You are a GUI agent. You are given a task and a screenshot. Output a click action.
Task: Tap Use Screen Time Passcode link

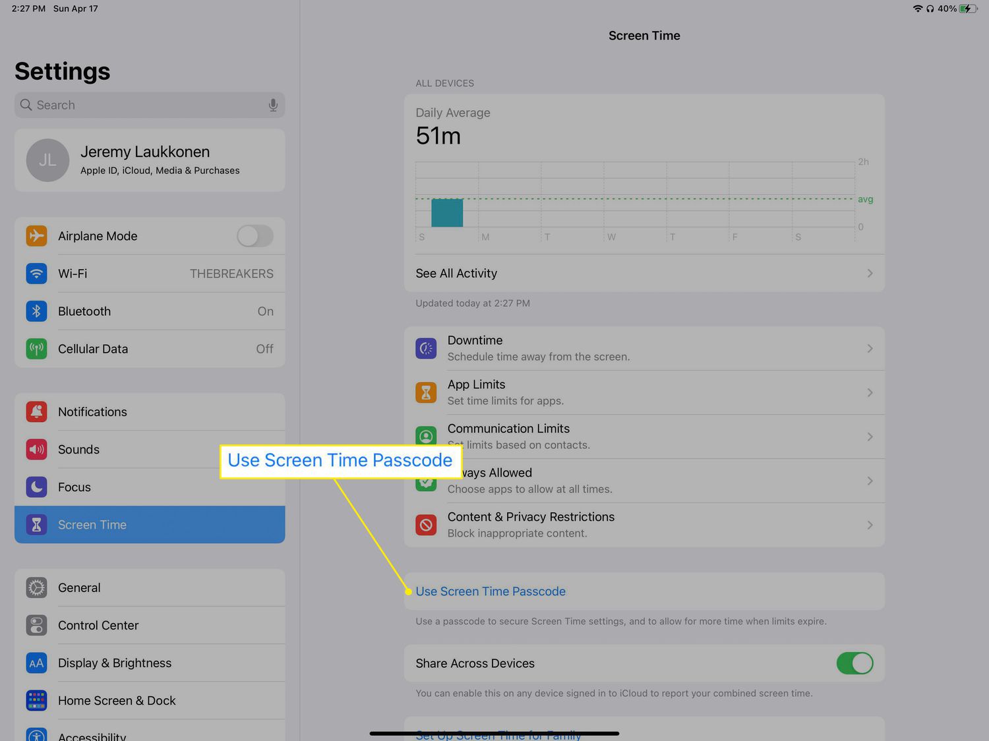(491, 591)
